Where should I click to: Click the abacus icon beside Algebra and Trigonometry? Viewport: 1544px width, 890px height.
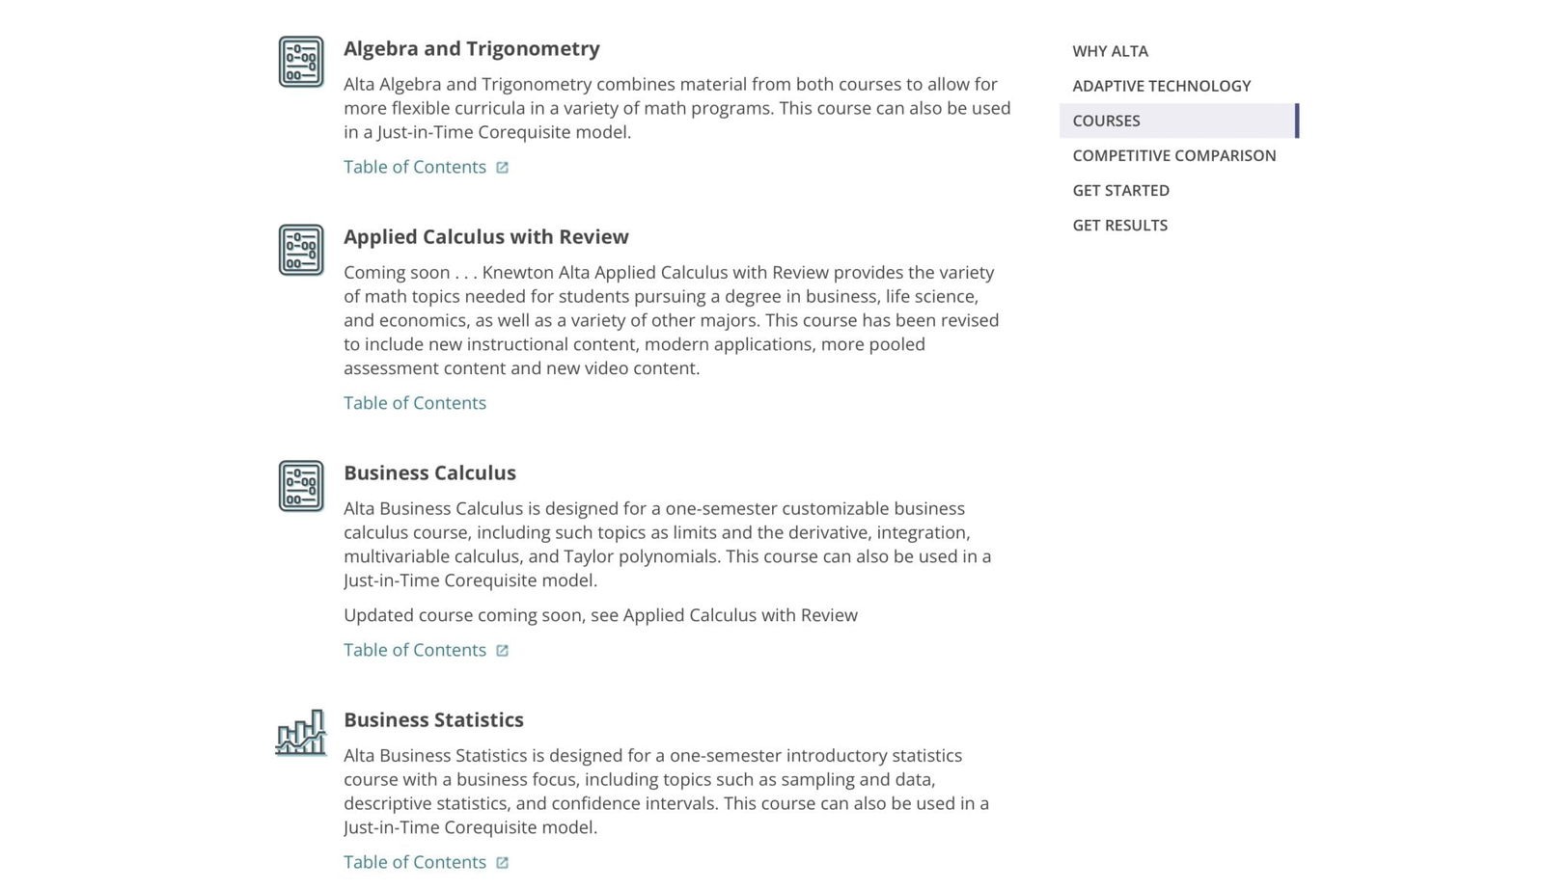pos(301,62)
